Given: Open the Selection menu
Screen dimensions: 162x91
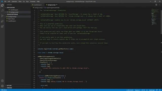Looking at the screenshot, I should [14, 2].
